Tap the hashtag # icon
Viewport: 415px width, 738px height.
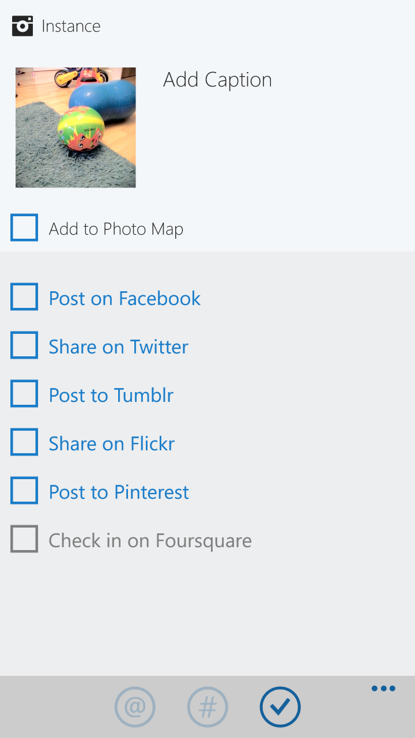coord(207,707)
